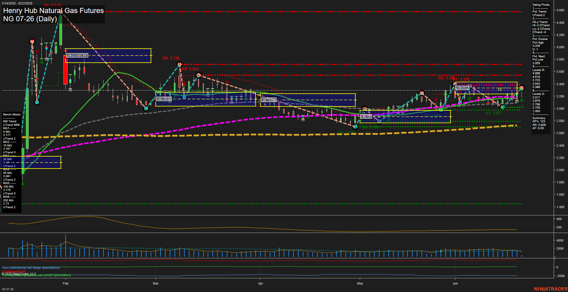The width and height of the screenshot is (568, 292).
Task: Select the M:June monthly range label
Action: 462,88
